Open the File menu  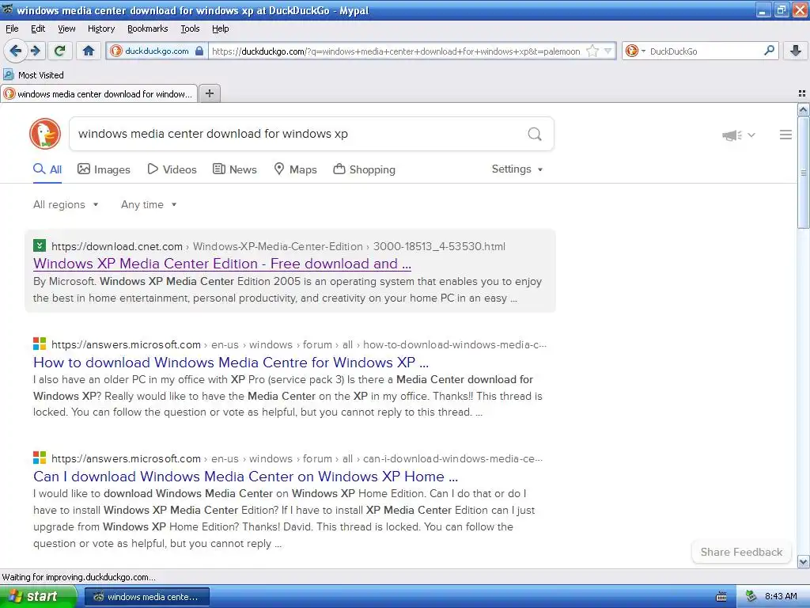(x=12, y=28)
